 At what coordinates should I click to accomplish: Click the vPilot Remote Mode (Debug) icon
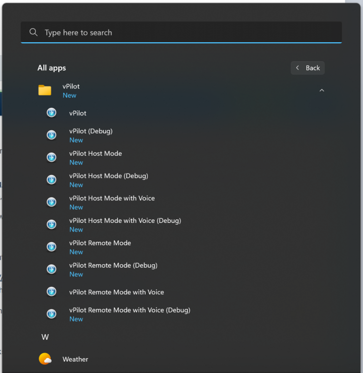[51, 269]
